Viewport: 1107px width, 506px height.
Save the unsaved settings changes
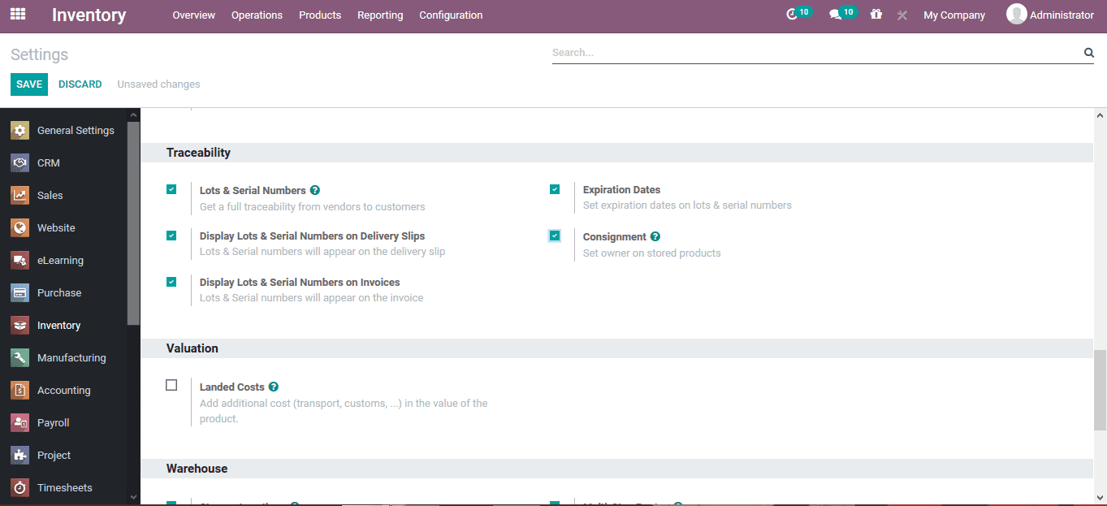coord(29,84)
